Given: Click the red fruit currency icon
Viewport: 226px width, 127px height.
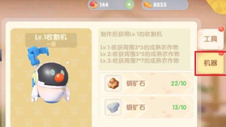Looking at the screenshot, I should pyautogui.click(x=94, y=4).
